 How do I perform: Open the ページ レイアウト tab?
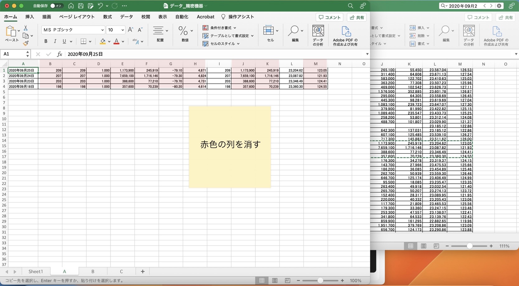tap(77, 17)
